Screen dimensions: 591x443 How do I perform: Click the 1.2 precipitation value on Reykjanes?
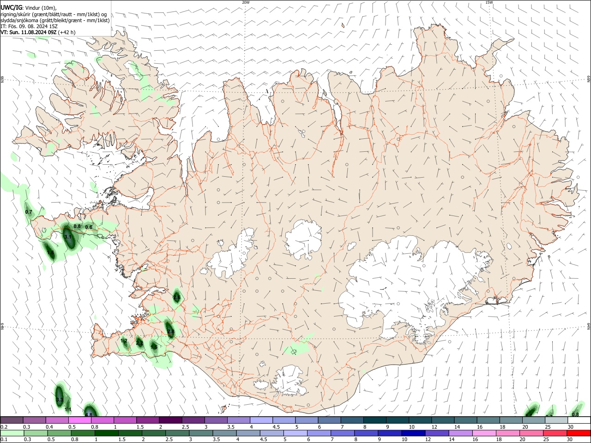click(x=124, y=341)
